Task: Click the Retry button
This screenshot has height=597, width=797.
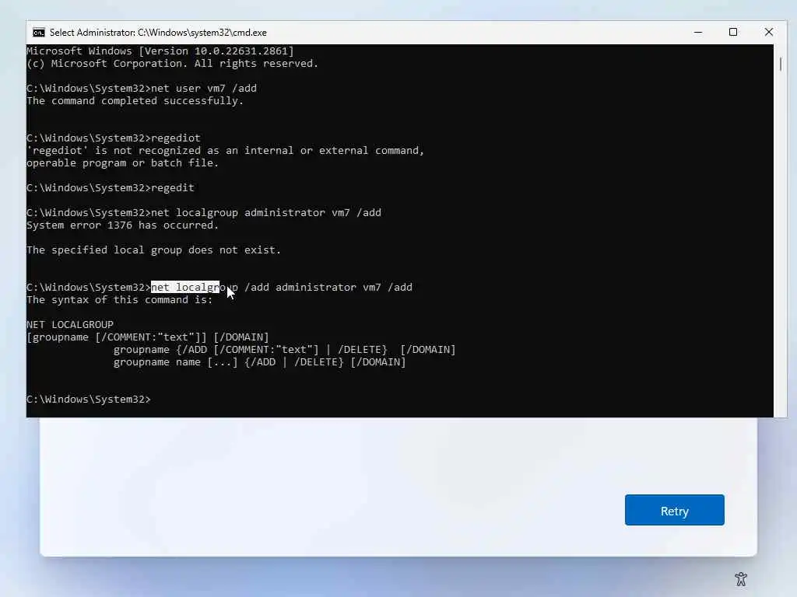Action: click(675, 510)
